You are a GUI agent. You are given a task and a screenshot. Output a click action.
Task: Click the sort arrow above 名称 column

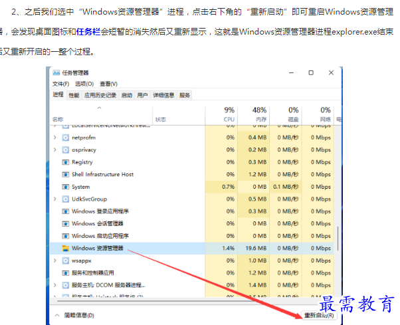[x=99, y=108]
